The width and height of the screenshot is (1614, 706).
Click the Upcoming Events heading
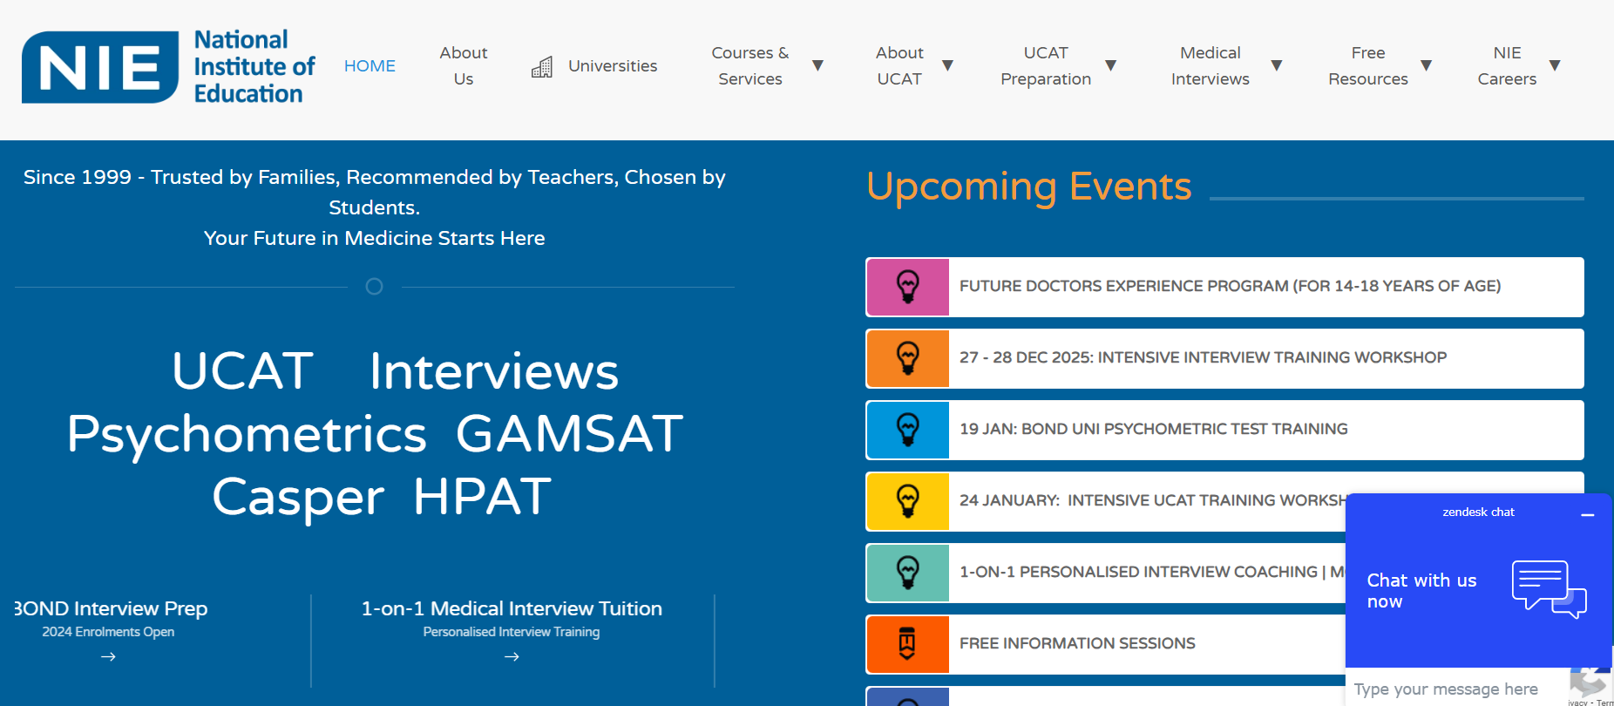point(1028,187)
